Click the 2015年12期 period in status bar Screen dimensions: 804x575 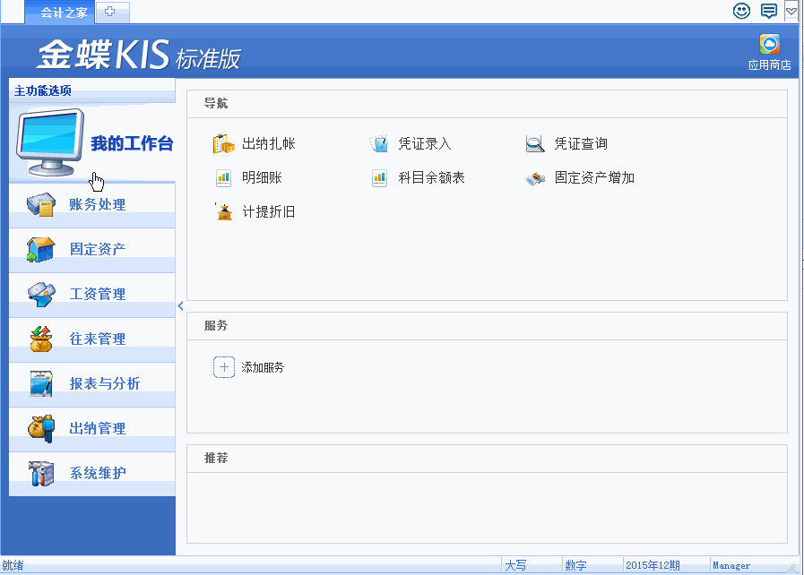(653, 565)
